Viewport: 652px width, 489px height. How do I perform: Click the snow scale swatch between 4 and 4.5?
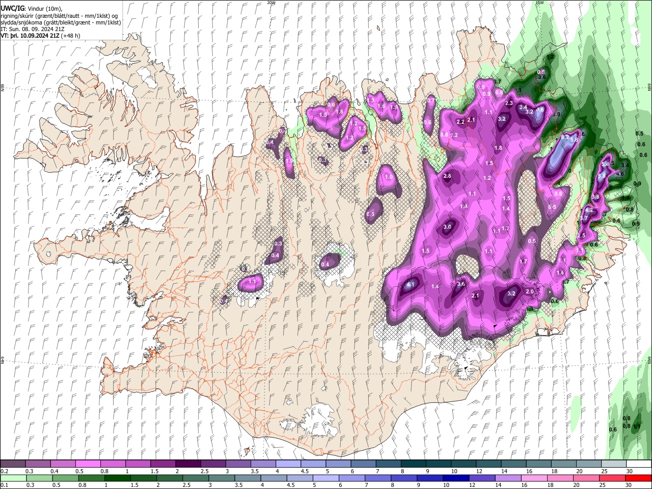(x=288, y=464)
